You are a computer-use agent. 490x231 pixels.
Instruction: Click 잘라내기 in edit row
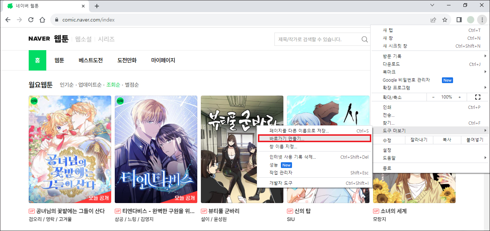point(419,140)
